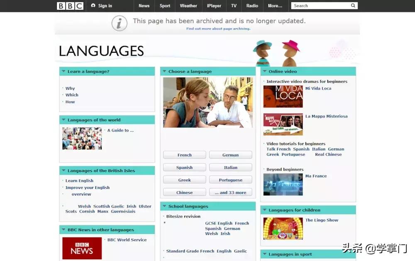Open the Improve your English link
This screenshot has height=261, width=415.
87,188
